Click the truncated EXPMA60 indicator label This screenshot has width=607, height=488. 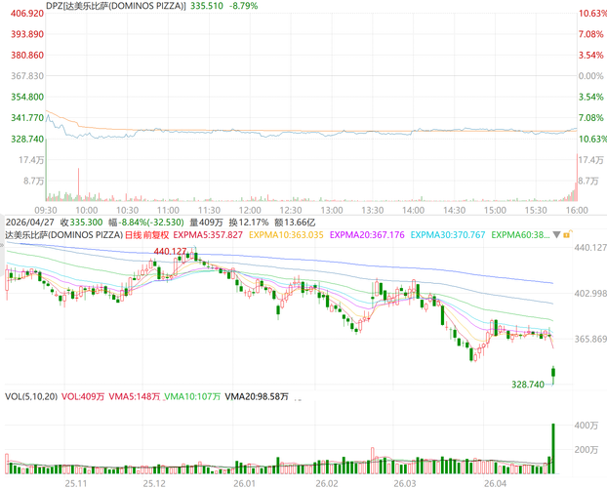[x=520, y=234]
